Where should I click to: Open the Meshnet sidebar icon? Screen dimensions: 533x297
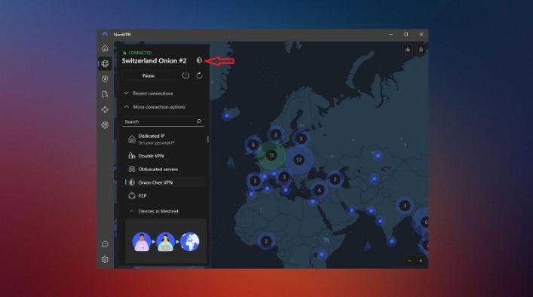coord(105,109)
